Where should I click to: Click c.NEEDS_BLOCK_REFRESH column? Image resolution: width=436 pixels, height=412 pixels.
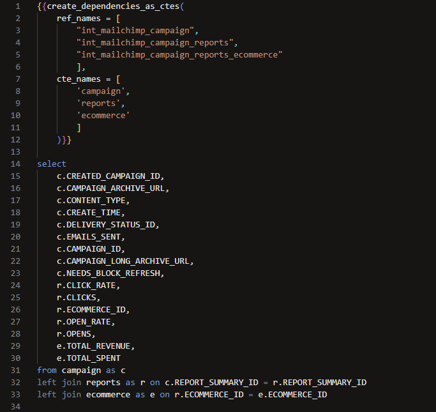coord(109,273)
